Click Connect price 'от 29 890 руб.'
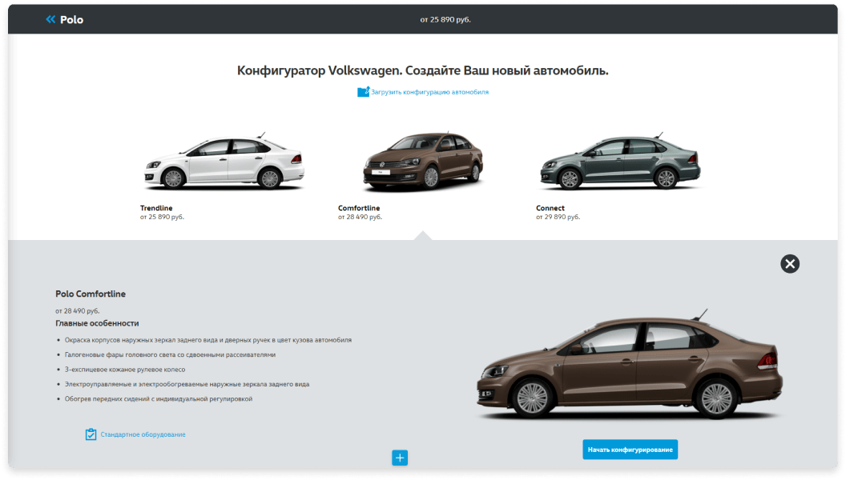Image resolution: width=846 pixels, height=480 pixels. point(558,217)
